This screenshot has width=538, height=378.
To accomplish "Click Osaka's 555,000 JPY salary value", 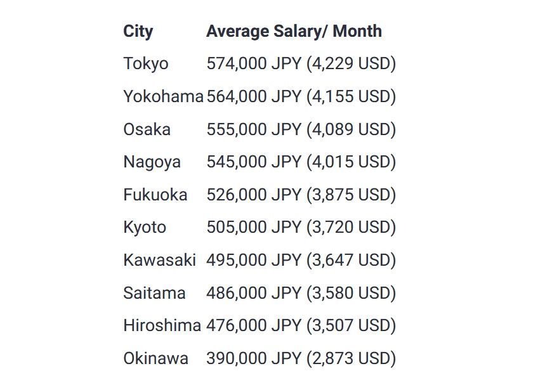I will click(x=301, y=129).
